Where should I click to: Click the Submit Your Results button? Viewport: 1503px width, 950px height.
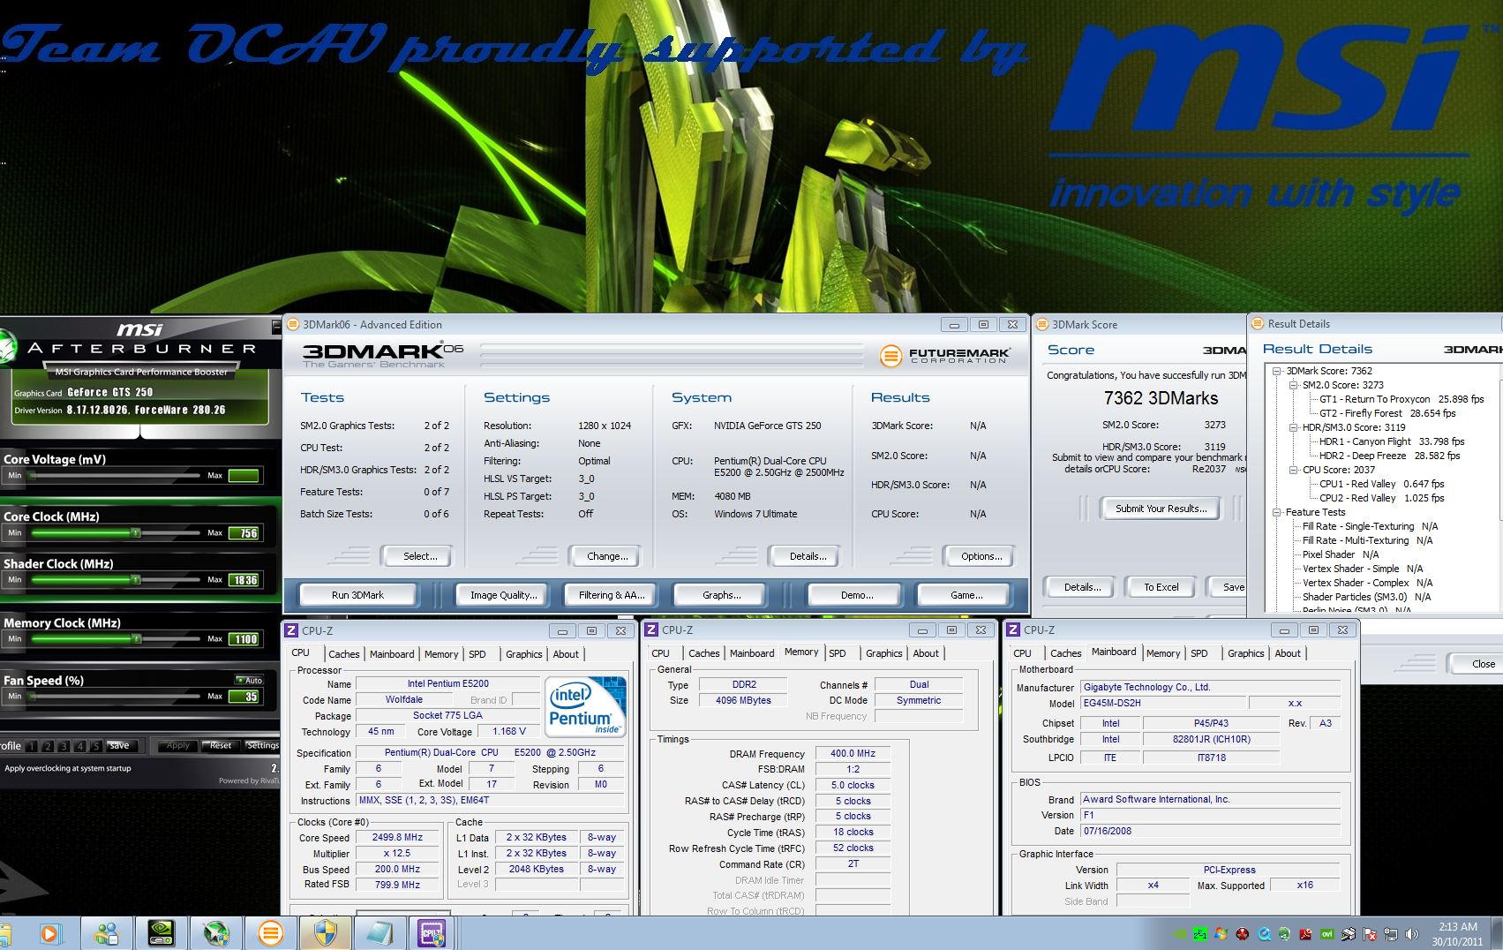(1160, 509)
